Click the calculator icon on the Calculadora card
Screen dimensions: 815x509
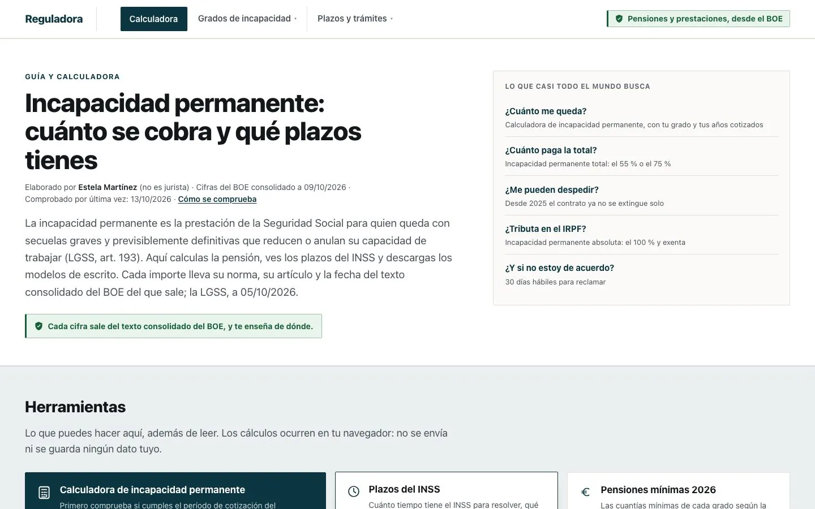click(x=44, y=493)
